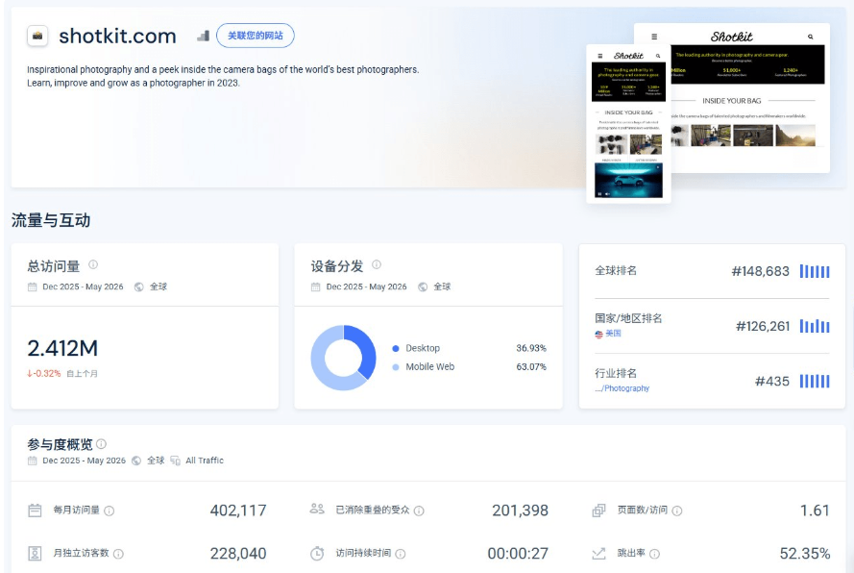
Task: Click the 访问持续时间 clock icon
Action: 317,554
